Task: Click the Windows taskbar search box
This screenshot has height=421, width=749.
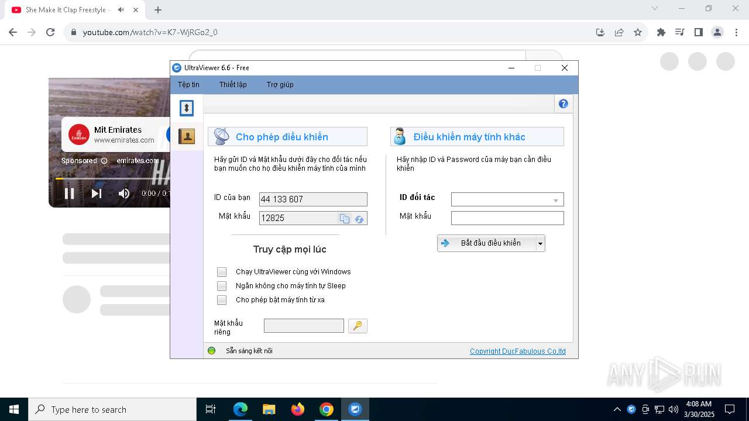Action: (112, 409)
